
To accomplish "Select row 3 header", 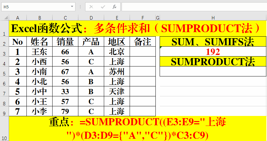I will [5, 51].
